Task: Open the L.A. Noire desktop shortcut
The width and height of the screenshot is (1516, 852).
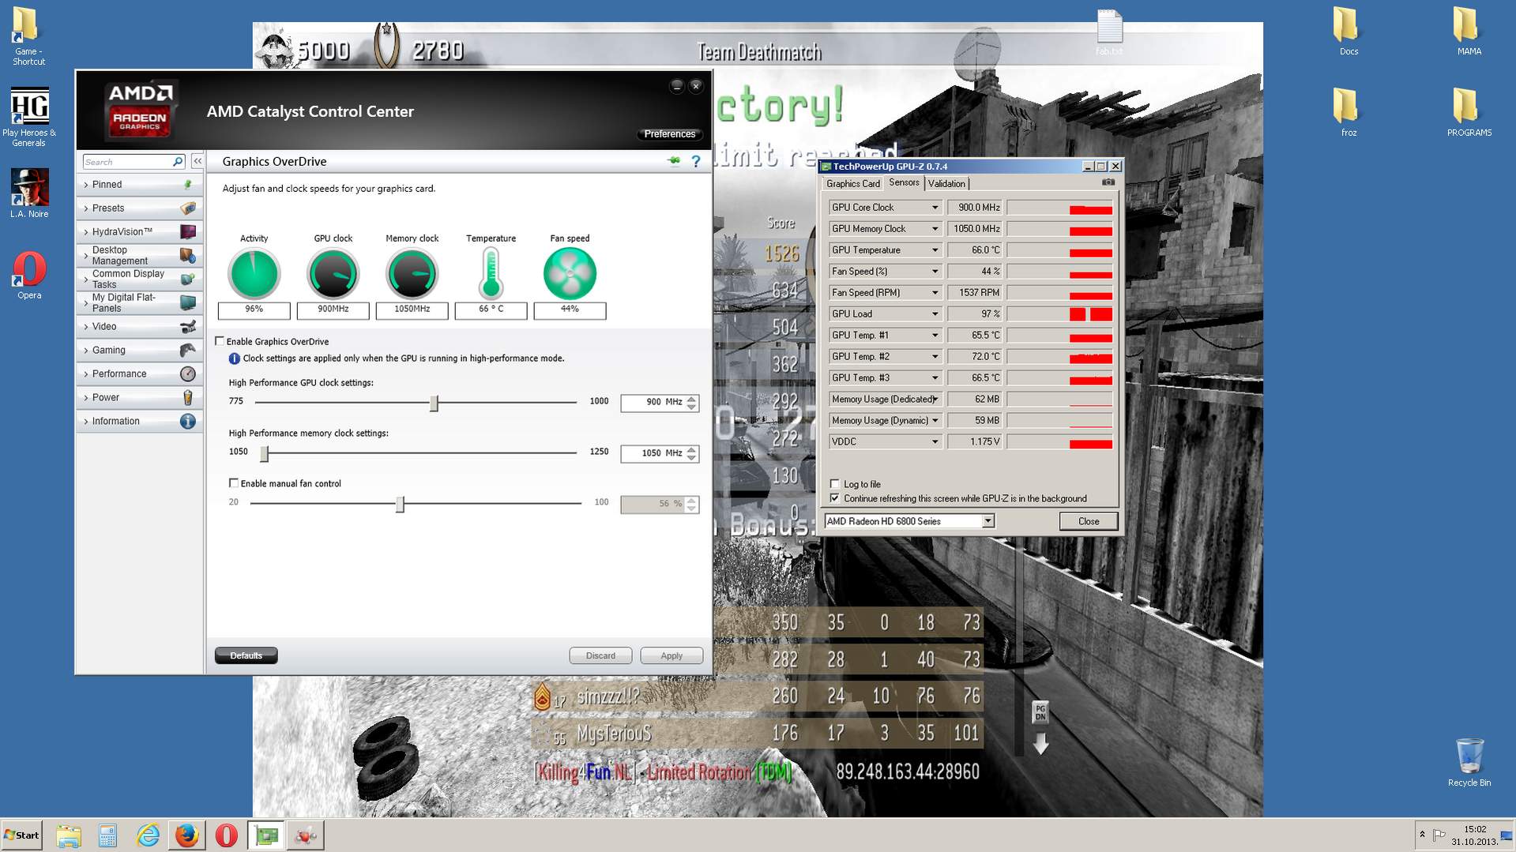Action: tap(29, 193)
